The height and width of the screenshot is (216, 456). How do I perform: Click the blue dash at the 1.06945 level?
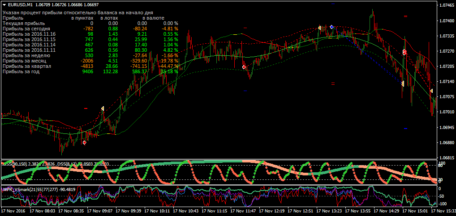point(405,129)
